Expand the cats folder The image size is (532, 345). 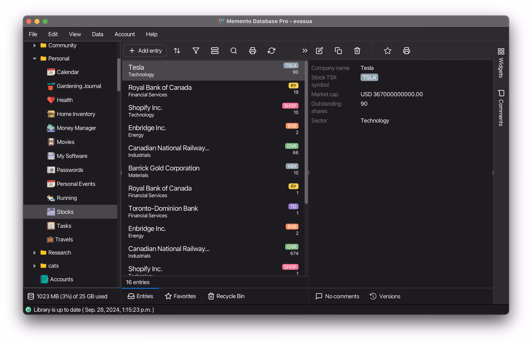click(34, 266)
